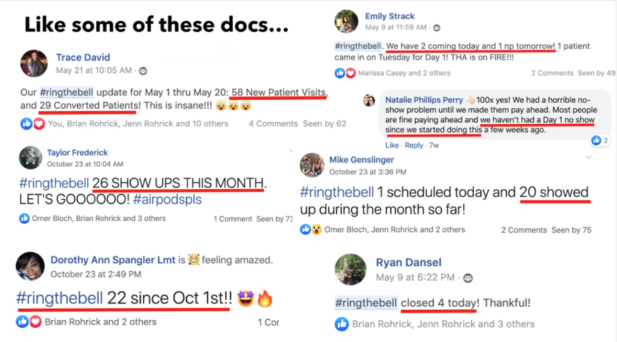
Task: Open 2 Comments on Mike Genslinger's post
Action: (x=524, y=230)
